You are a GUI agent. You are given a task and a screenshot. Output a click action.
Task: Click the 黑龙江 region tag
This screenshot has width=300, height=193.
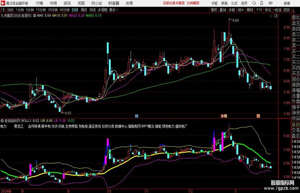(x=19, y=126)
